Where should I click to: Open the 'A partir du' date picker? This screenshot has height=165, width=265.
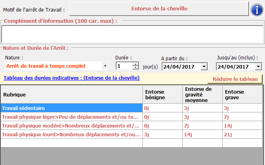(x=204, y=67)
